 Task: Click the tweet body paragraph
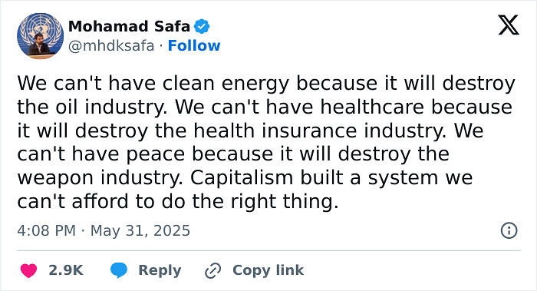(x=266, y=142)
